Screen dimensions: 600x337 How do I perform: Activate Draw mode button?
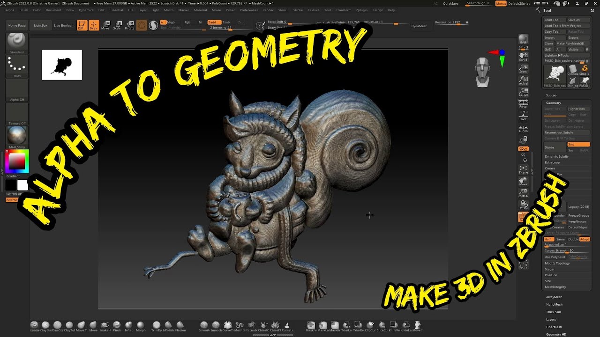94,25
